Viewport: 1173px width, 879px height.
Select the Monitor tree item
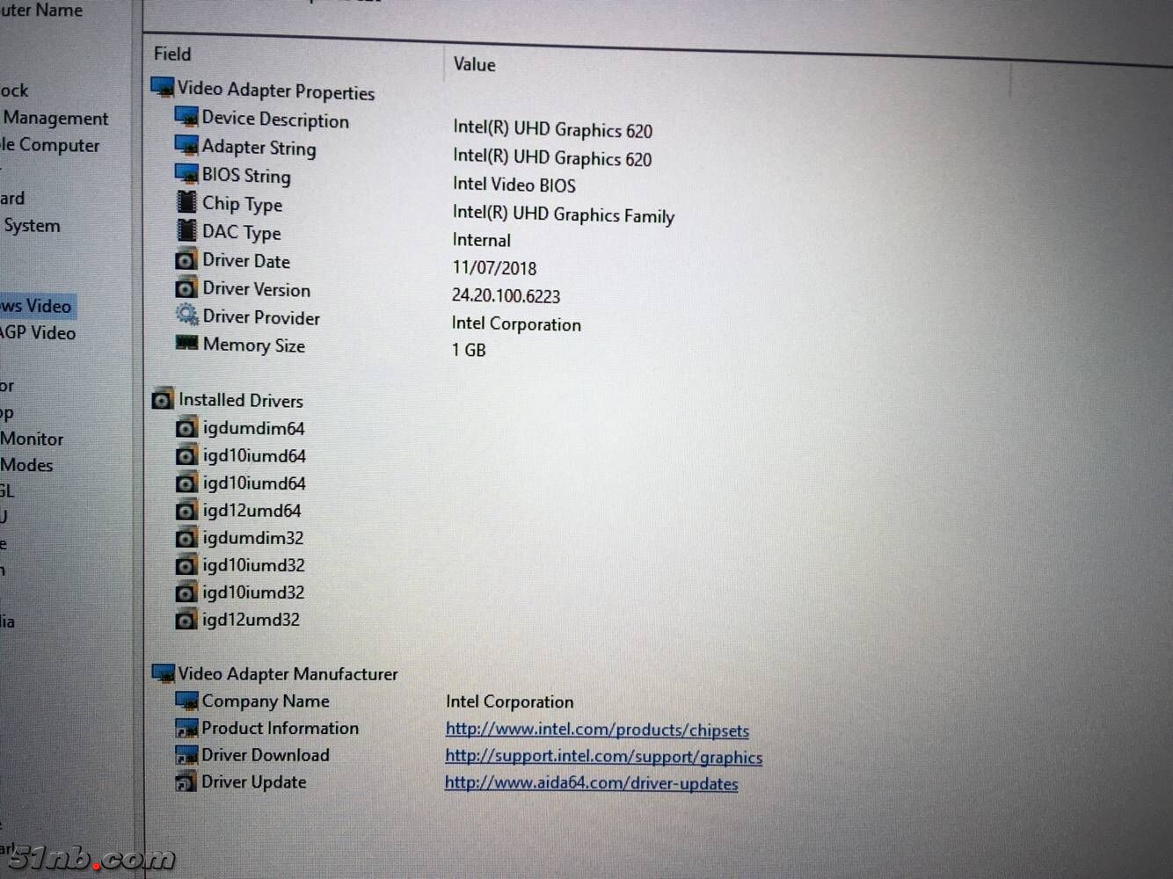32,439
